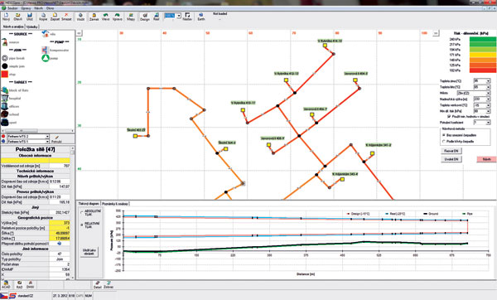
Task: Click the green 240 kPa legend swatch
Action: [483, 39]
